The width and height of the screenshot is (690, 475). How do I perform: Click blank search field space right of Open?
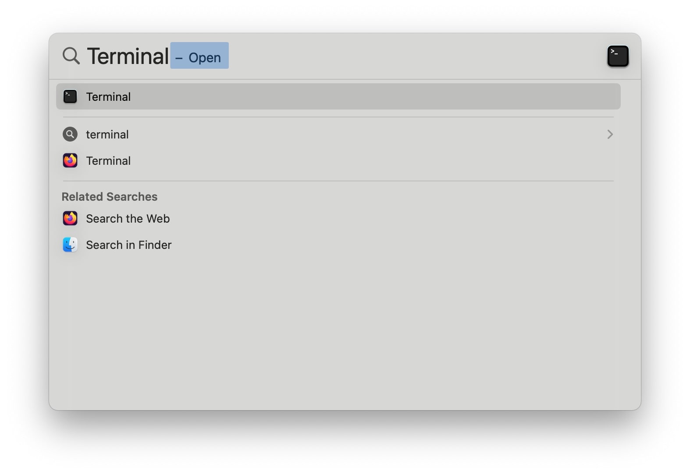[x=416, y=56]
